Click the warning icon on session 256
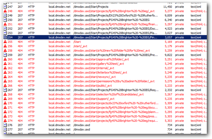The width and height of the screenshot is (212, 139). click(5, 46)
